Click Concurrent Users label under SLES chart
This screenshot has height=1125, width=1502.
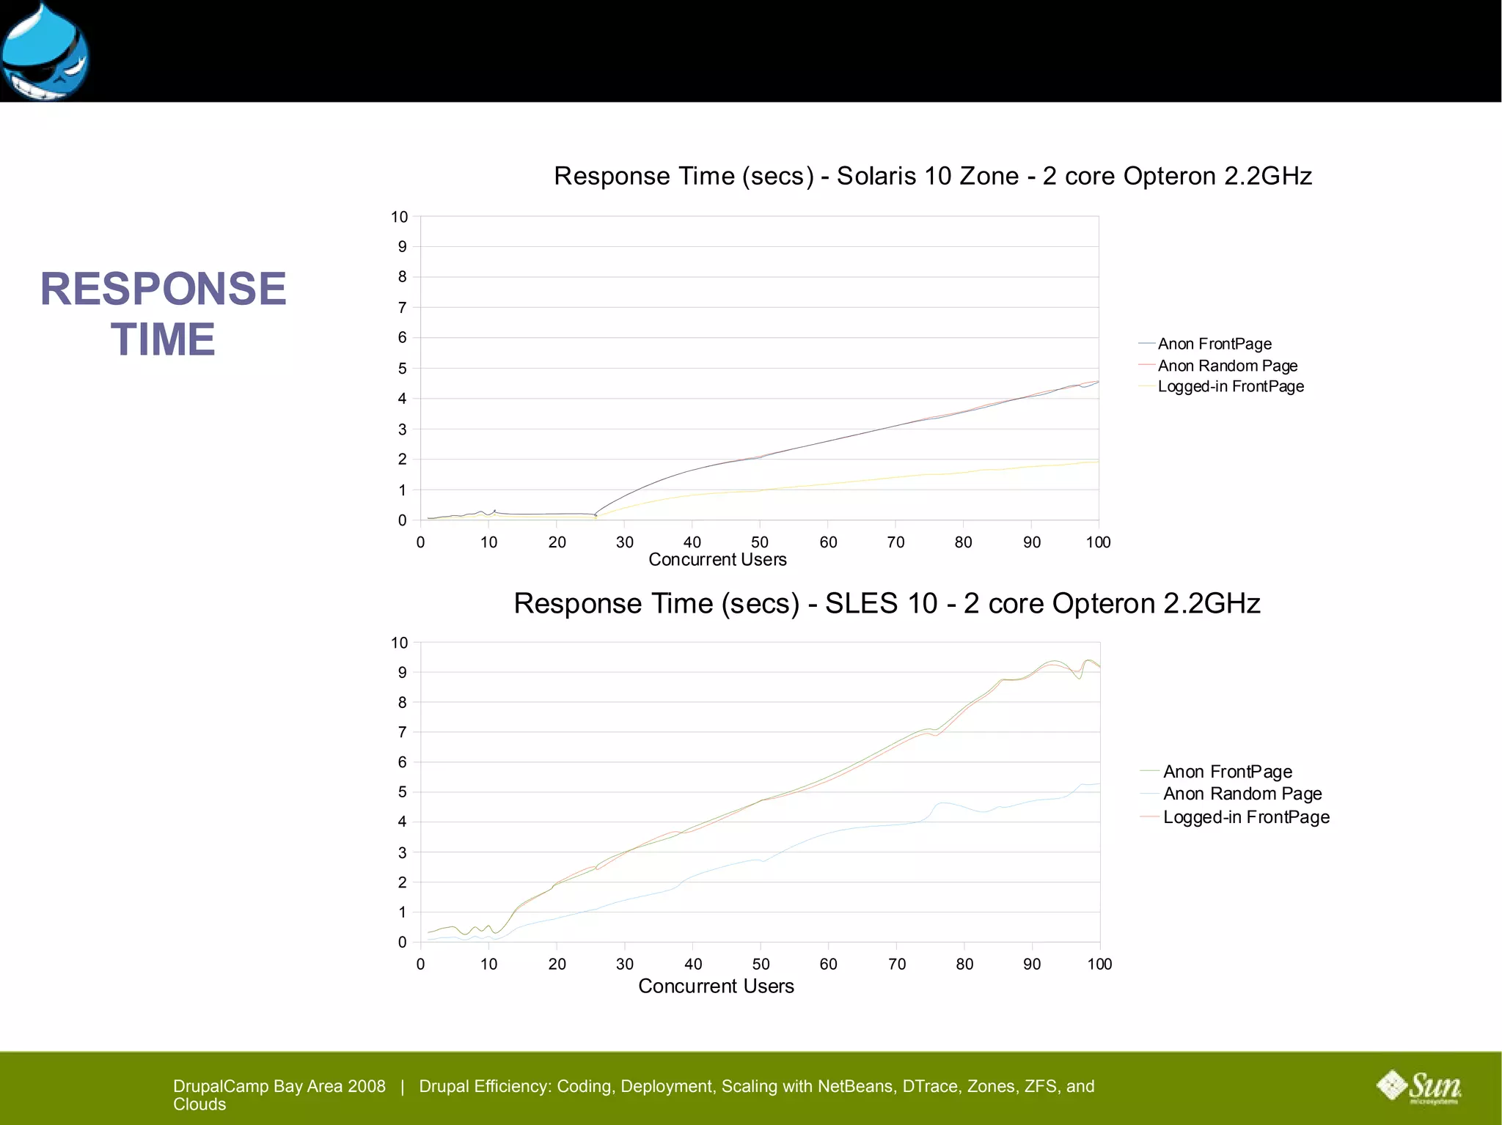(716, 986)
